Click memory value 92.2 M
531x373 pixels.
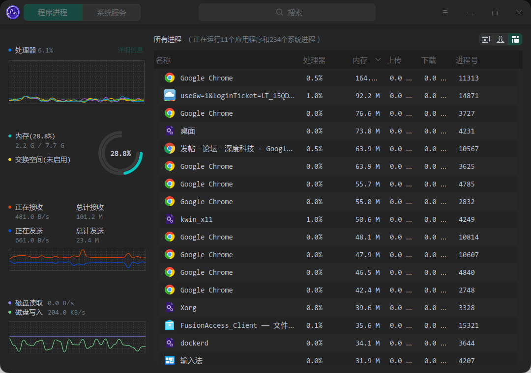coord(367,96)
